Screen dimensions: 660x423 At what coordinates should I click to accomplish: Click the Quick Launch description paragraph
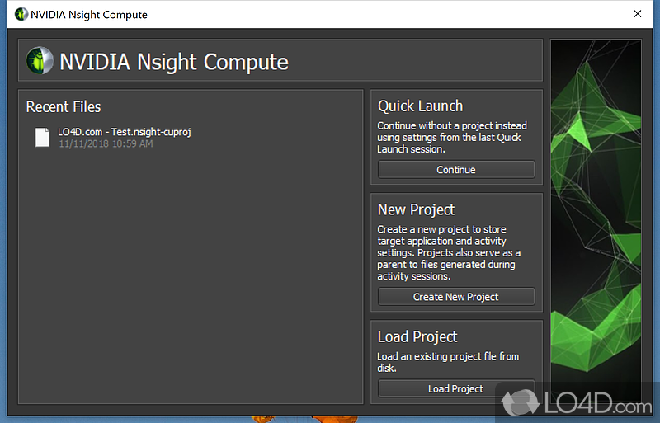tap(451, 137)
